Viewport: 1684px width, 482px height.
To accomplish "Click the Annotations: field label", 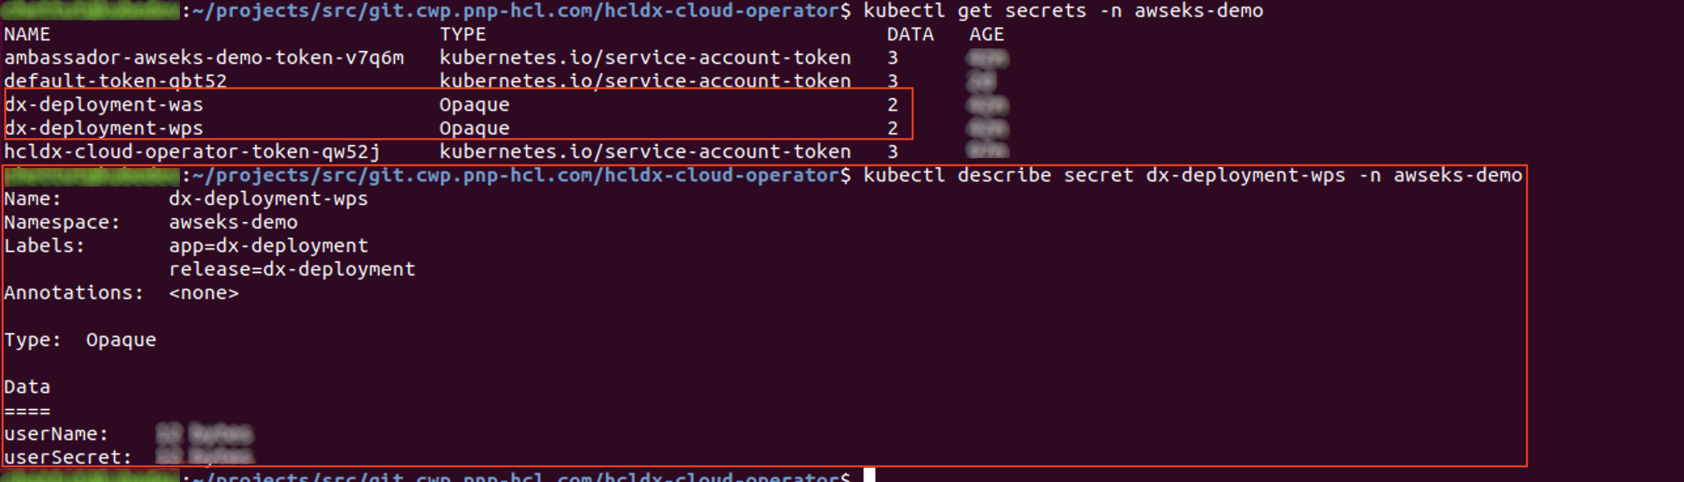I will pos(73,293).
